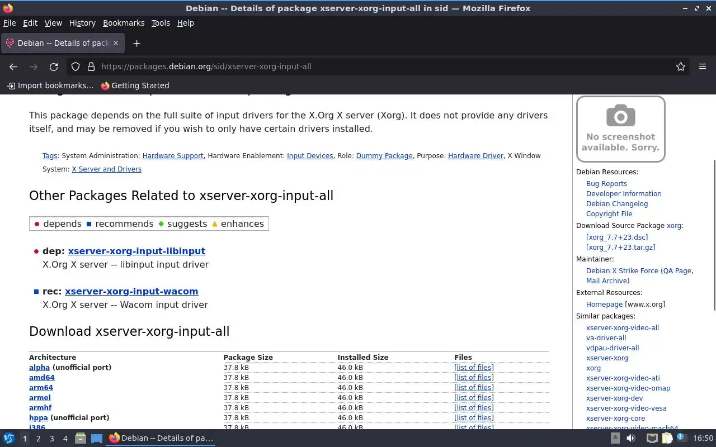
Task: Download xorg_7.7+23.dsc file
Action: [x=617, y=237]
